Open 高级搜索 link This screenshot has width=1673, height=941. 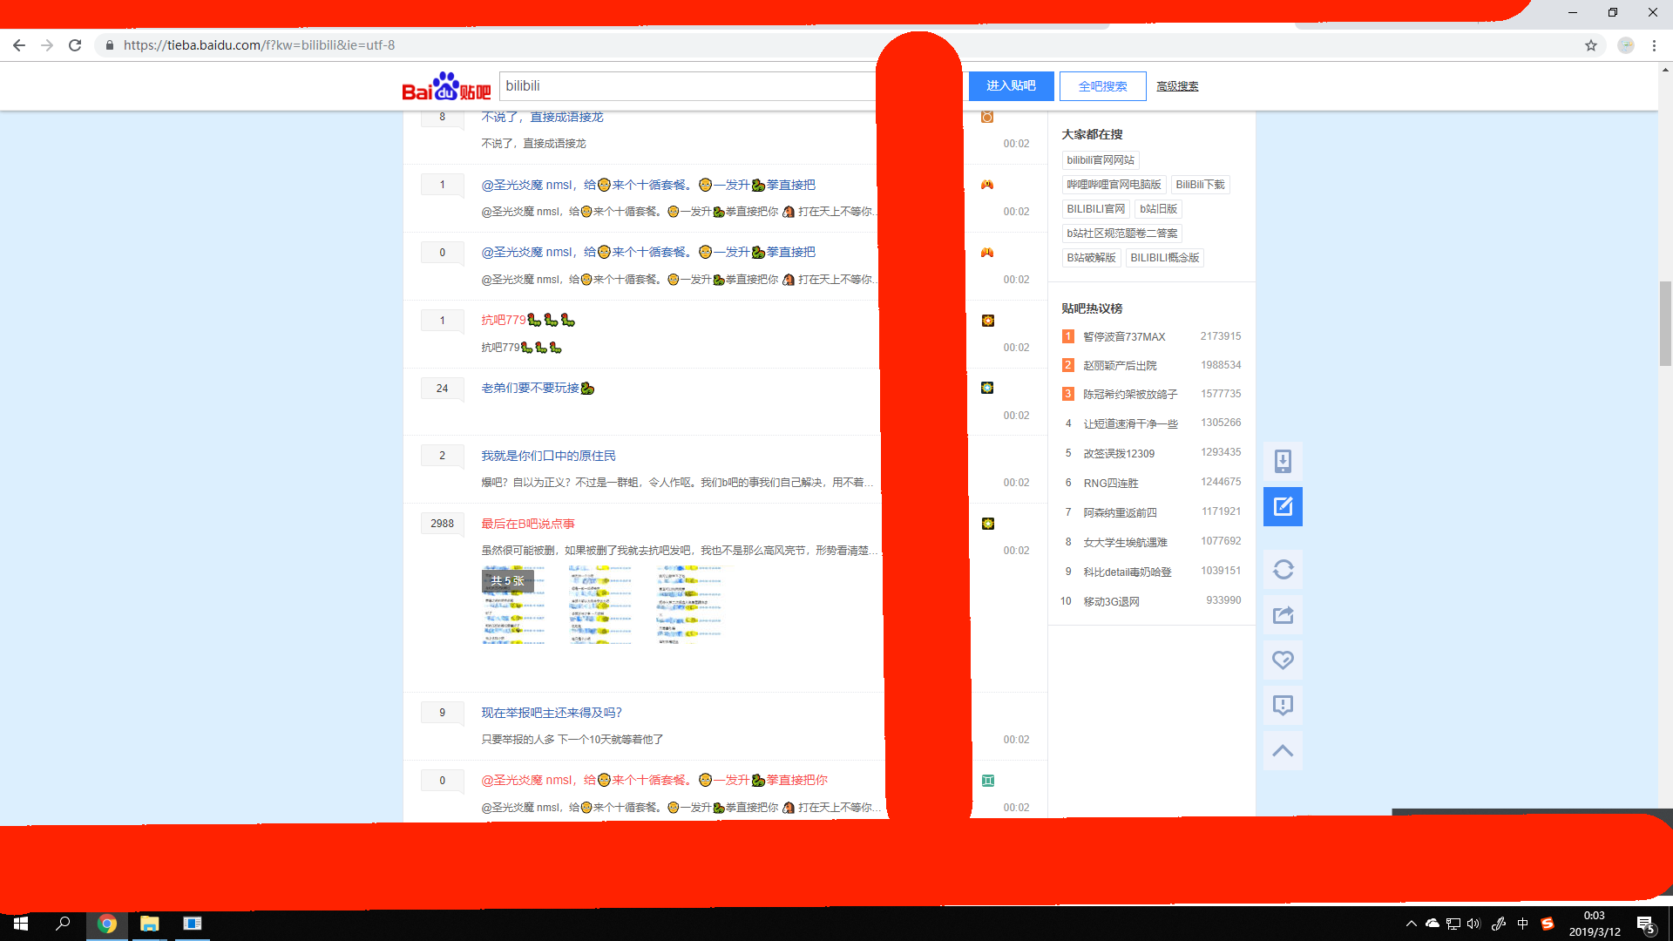click(x=1177, y=86)
